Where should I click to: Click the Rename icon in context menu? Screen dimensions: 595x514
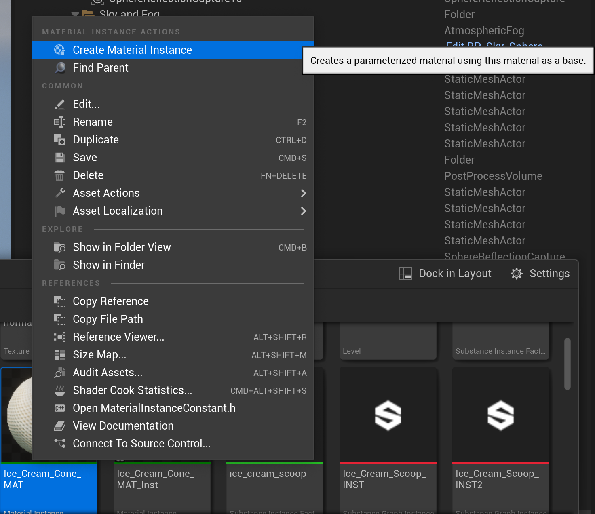point(60,122)
